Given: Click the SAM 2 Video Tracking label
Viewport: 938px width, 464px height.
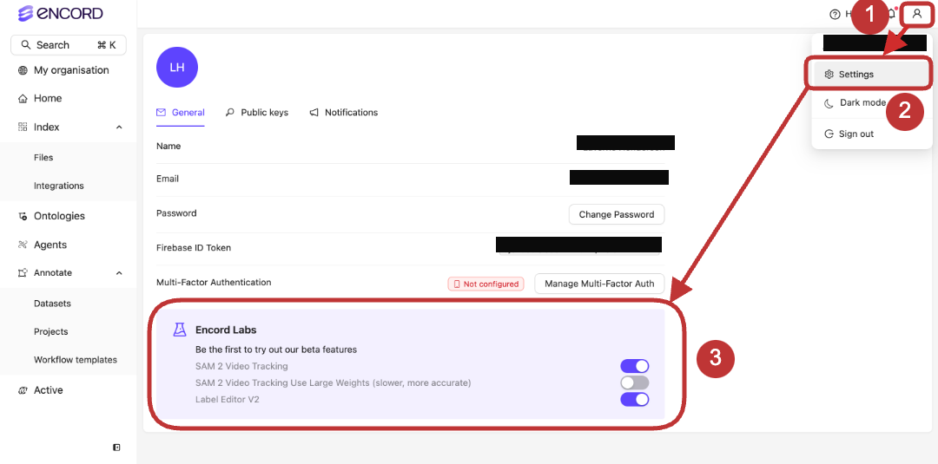Looking at the screenshot, I should 241,366.
